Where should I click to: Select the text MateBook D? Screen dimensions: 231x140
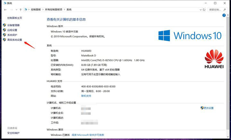coord(89,55)
